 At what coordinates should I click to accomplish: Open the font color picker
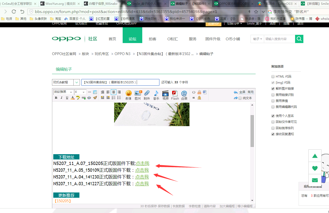click(x=73, y=98)
